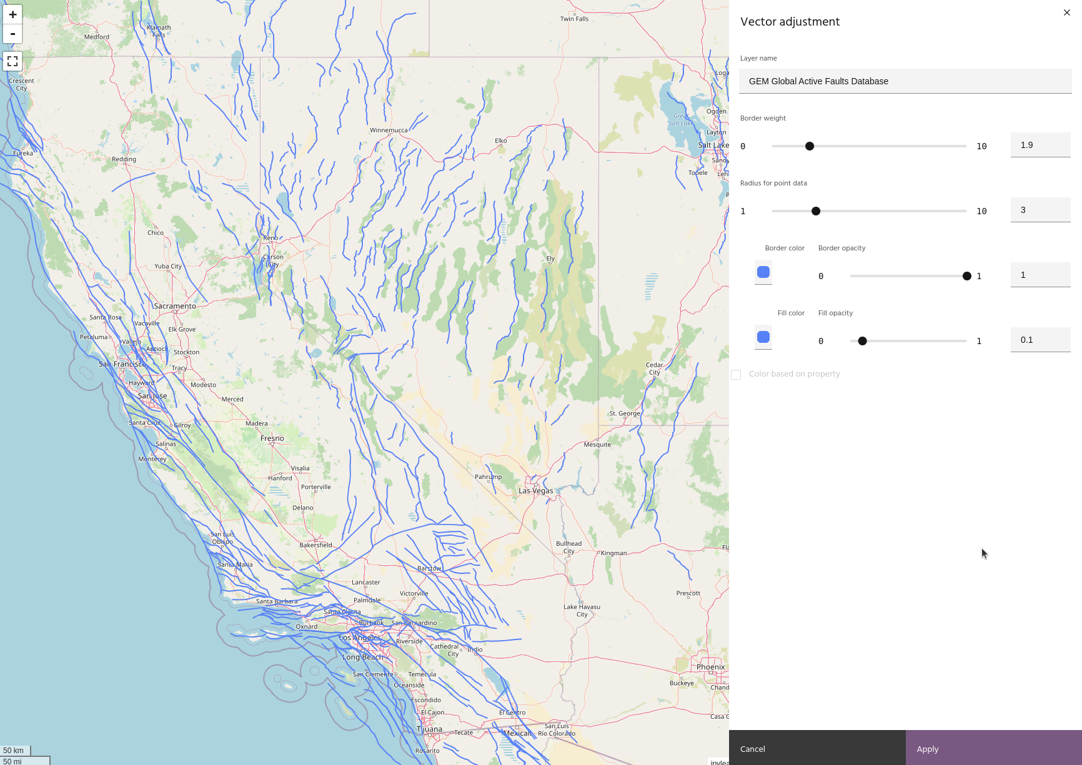This screenshot has height=765, width=1082.
Task: Close the Vector adjustment panel
Action: click(x=1066, y=12)
